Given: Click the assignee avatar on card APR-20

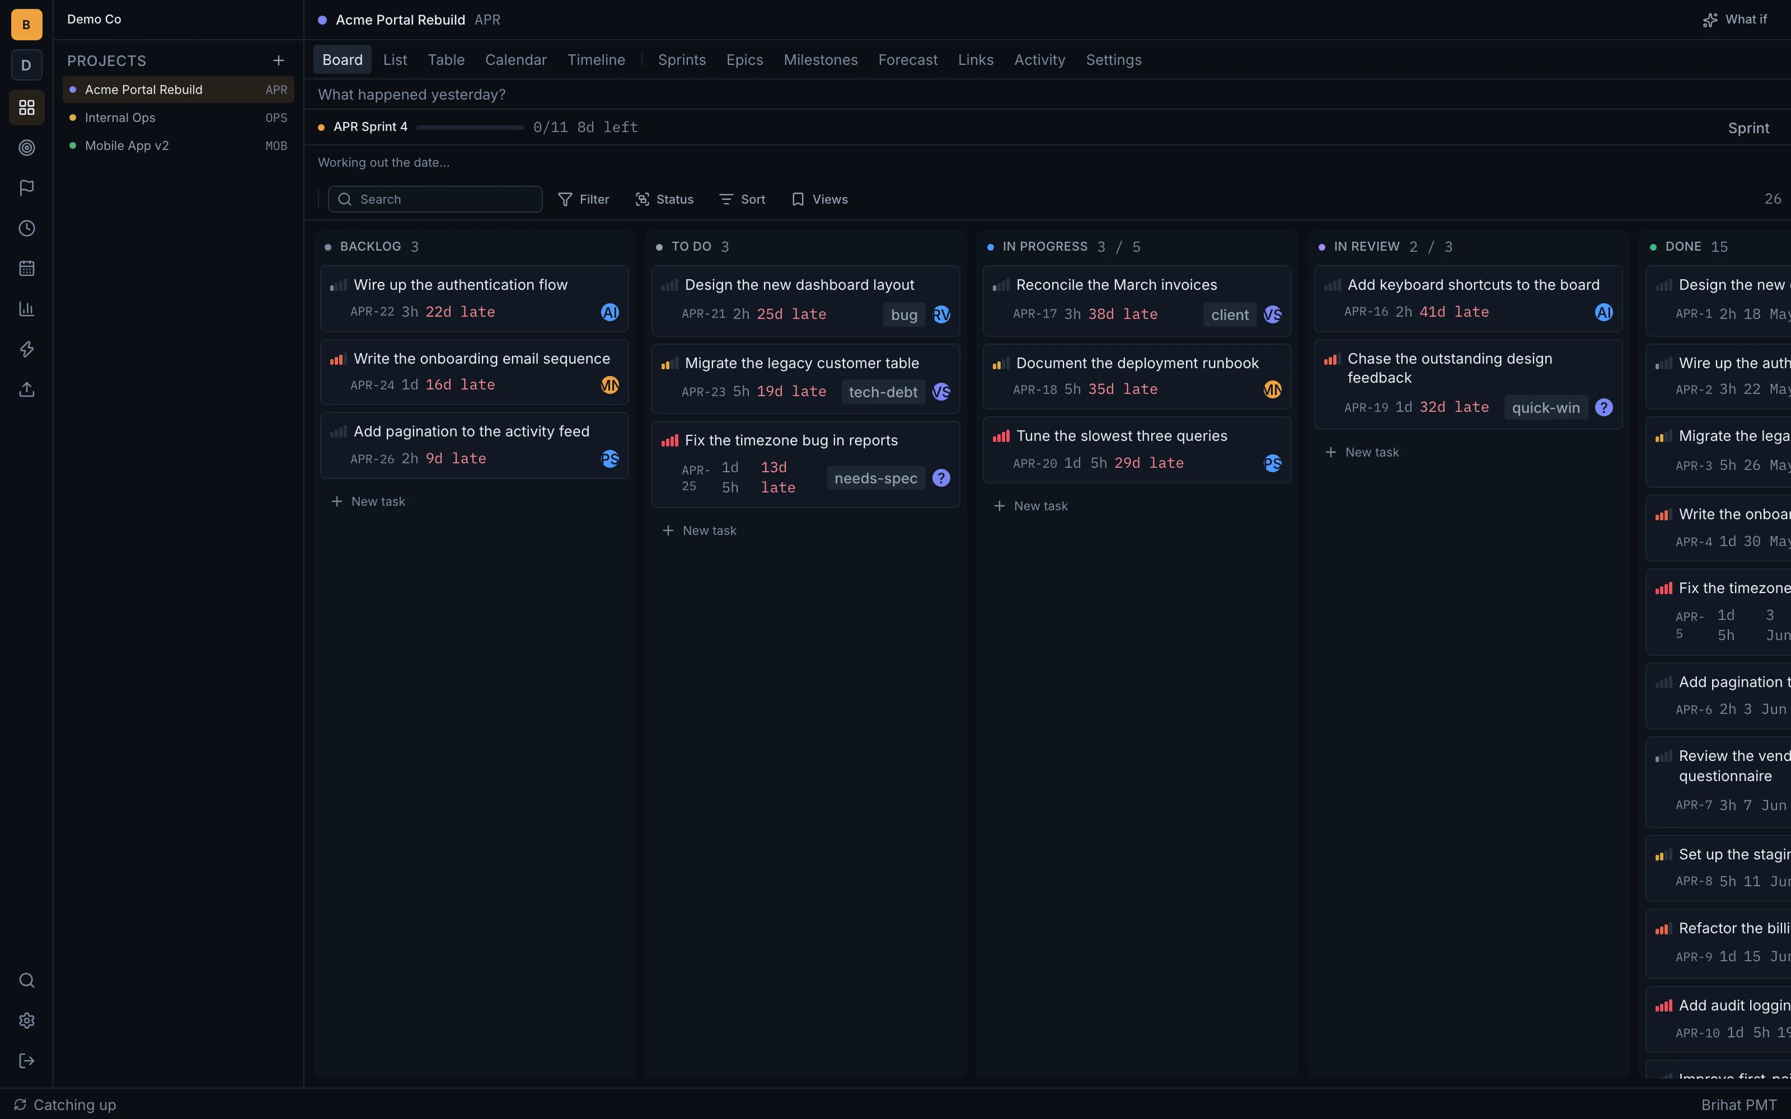Looking at the screenshot, I should point(1273,463).
